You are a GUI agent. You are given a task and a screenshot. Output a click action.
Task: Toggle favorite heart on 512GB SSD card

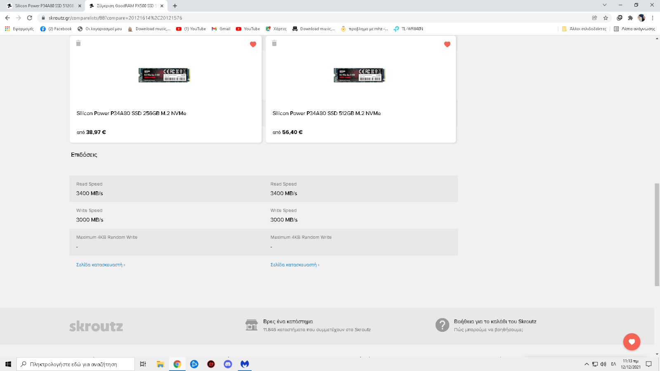pyautogui.click(x=447, y=45)
